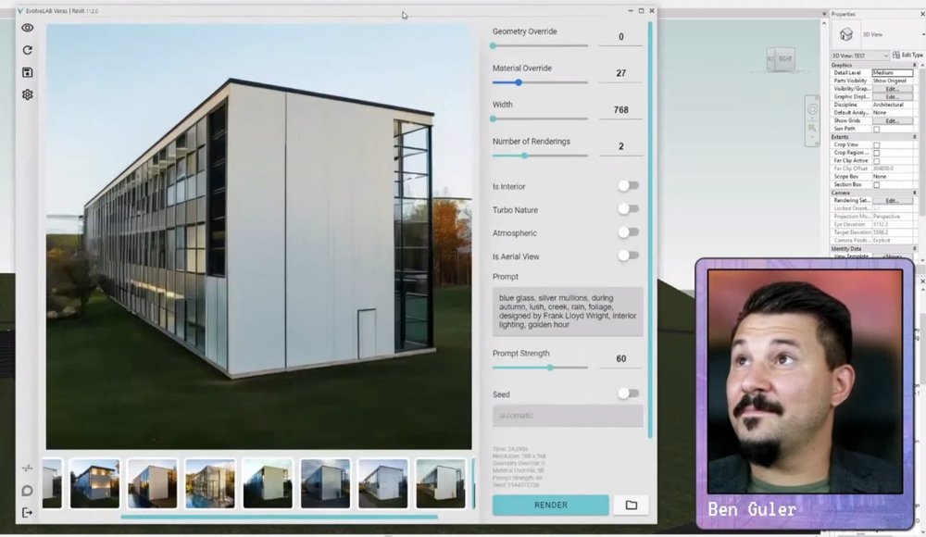
Task: Click the Geometry Override slider handle
Action: click(494, 45)
